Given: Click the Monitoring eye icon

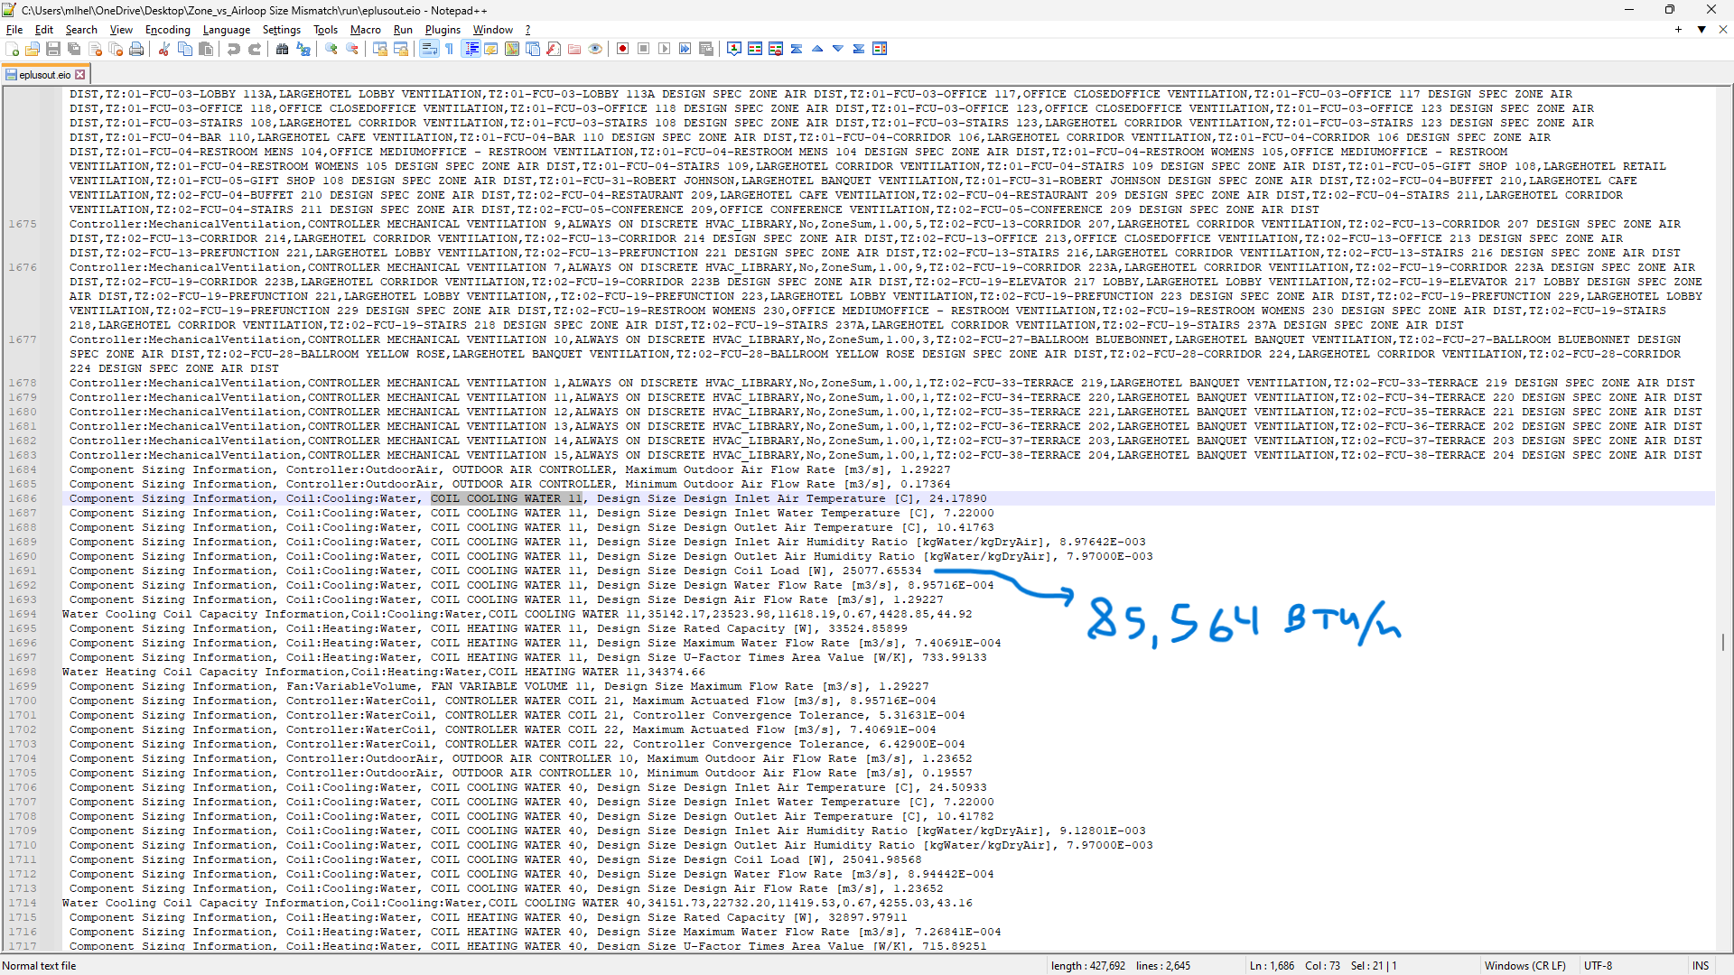Looking at the screenshot, I should pyautogui.click(x=595, y=49).
